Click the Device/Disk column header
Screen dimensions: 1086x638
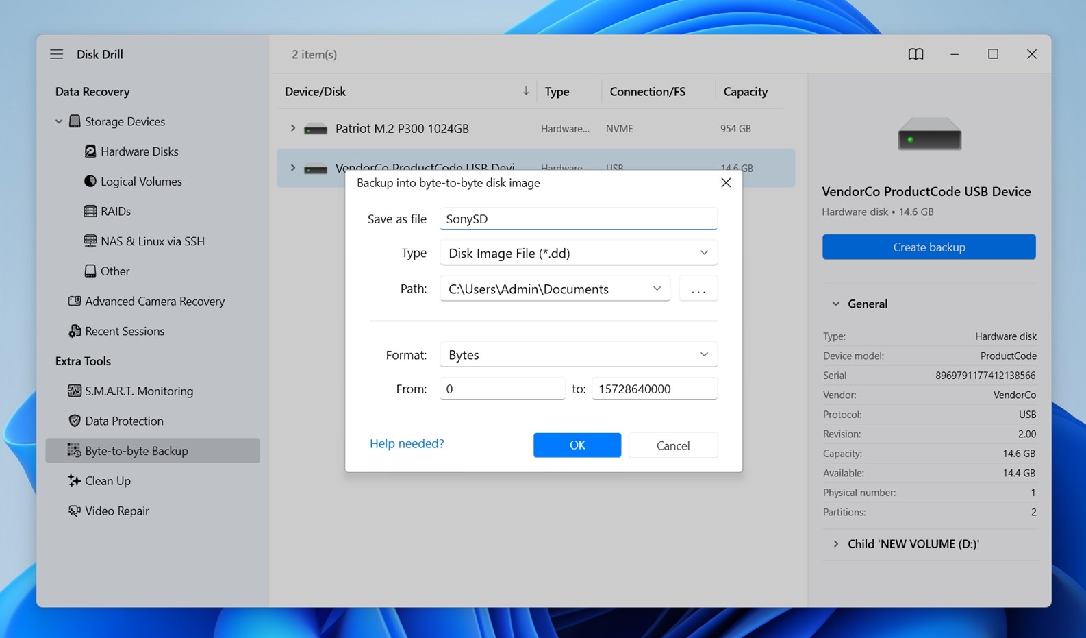[315, 91]
